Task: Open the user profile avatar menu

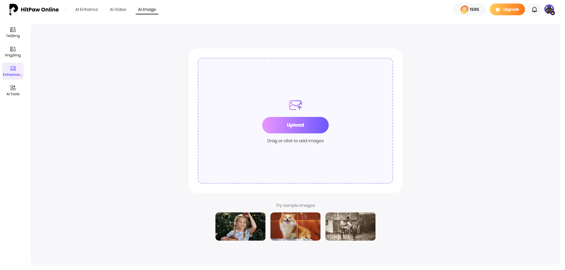Action: coord(550,9)
